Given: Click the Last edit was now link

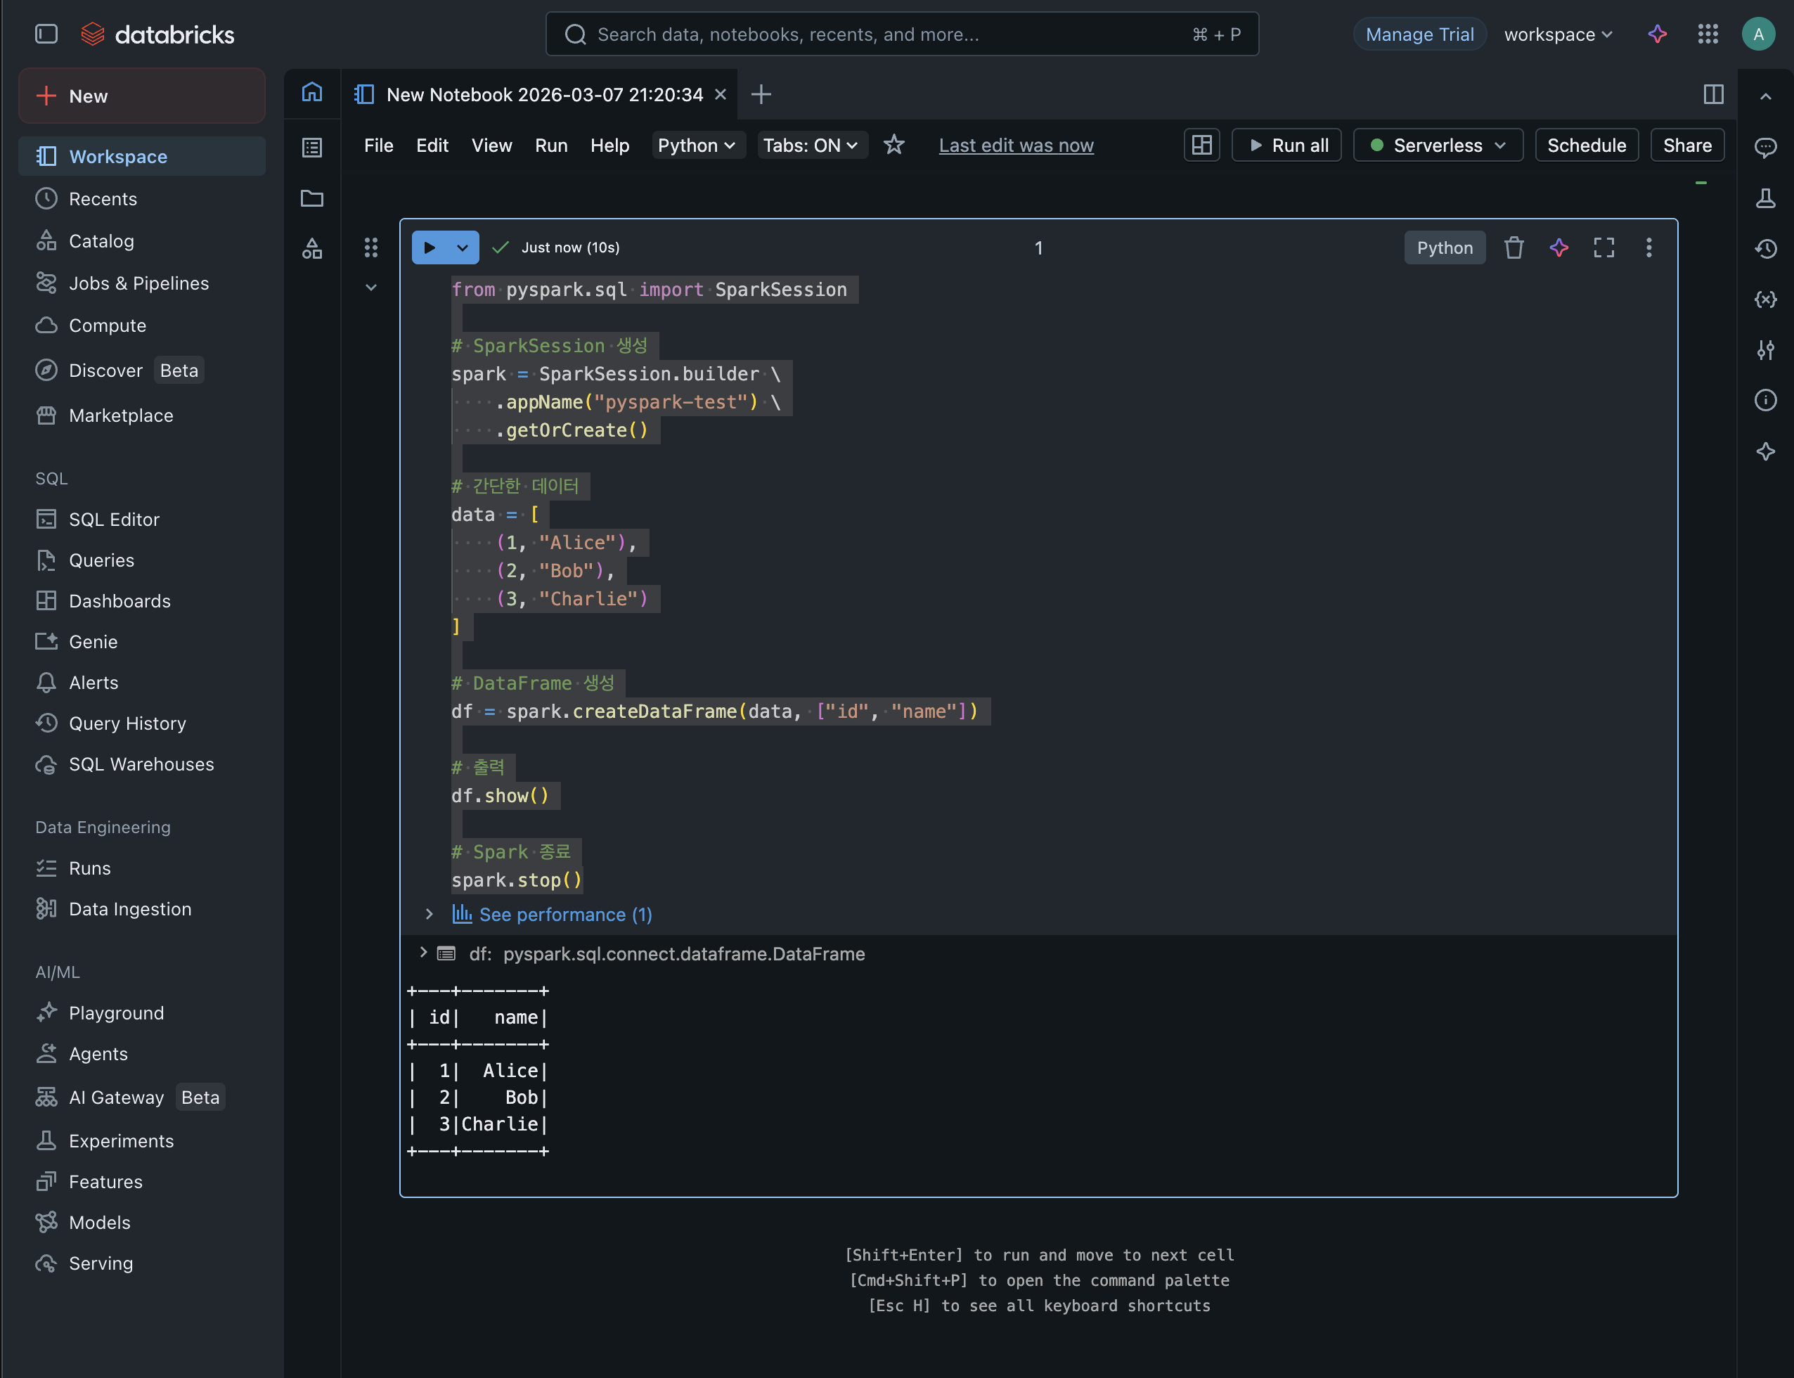Looking at the screenshot, I should click(x=1016, y=145).
